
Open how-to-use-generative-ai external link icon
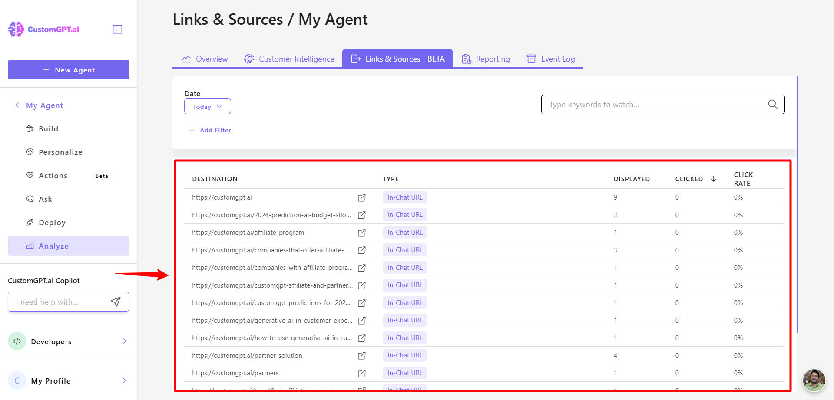pyautogui.click(x=361, y=338)
